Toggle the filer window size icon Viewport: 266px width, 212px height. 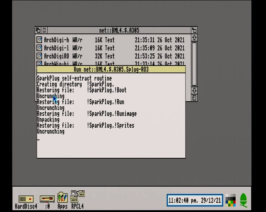pos(194,30)
